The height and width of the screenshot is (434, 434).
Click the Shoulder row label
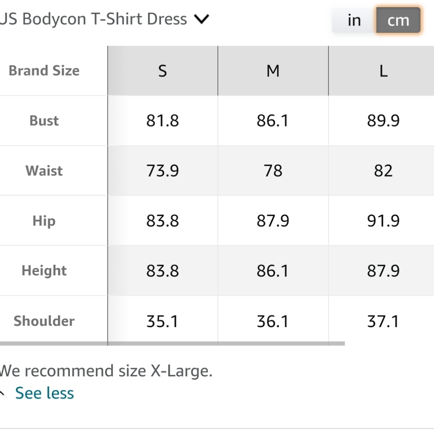44,321
